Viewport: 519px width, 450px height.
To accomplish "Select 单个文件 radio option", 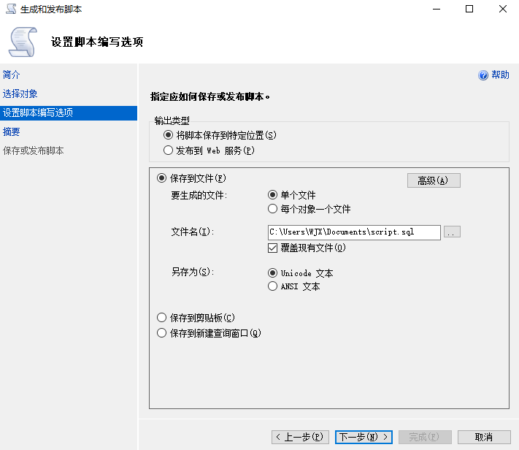I will click(x=272, y=195).
